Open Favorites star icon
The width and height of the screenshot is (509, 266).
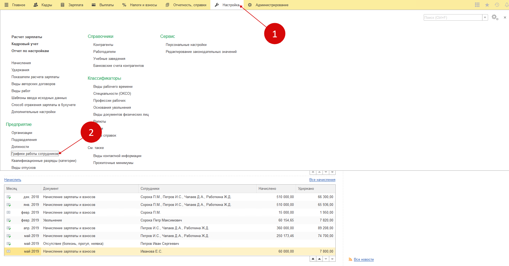click(x=487, y=5)
